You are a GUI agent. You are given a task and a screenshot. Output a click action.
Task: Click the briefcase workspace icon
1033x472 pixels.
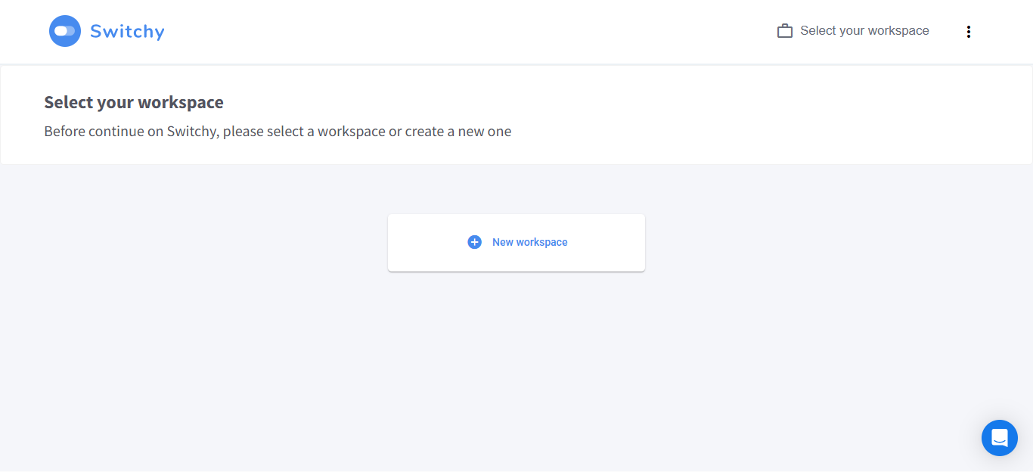pyautogui.click(x=785, y=31)
